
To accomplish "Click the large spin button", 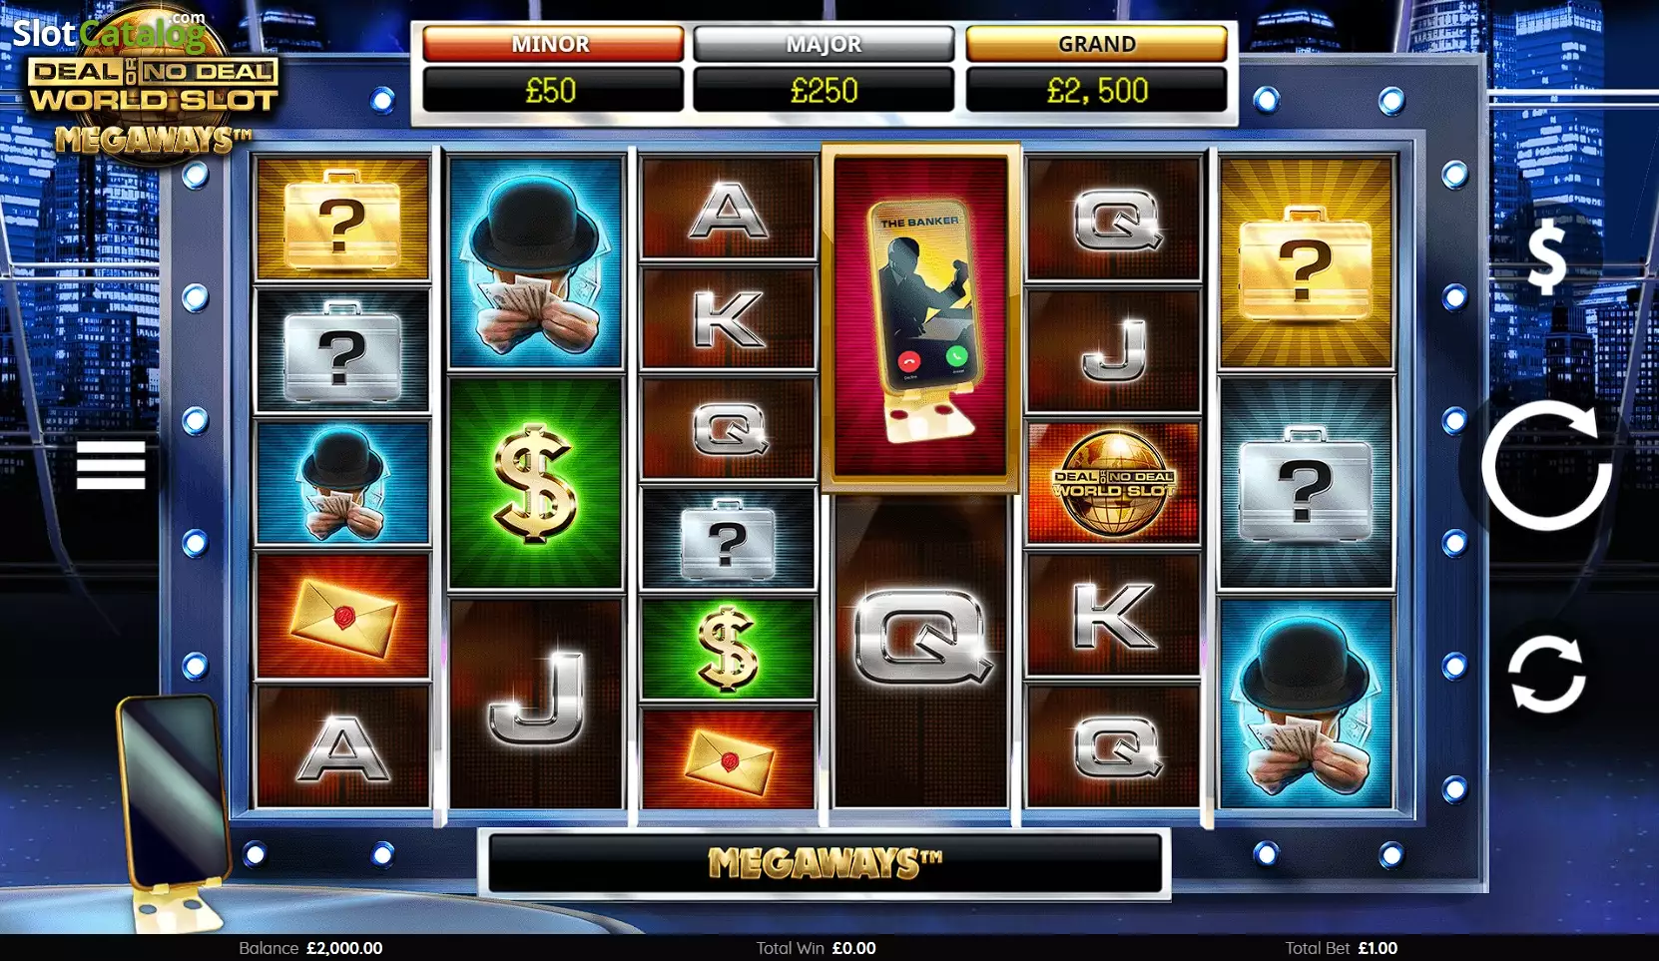I will click(1546, 465).
